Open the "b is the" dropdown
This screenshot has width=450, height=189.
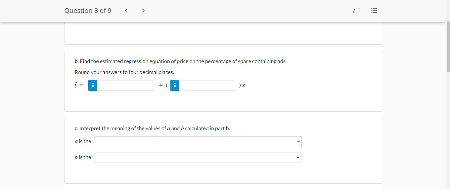[x=197, y=158]
